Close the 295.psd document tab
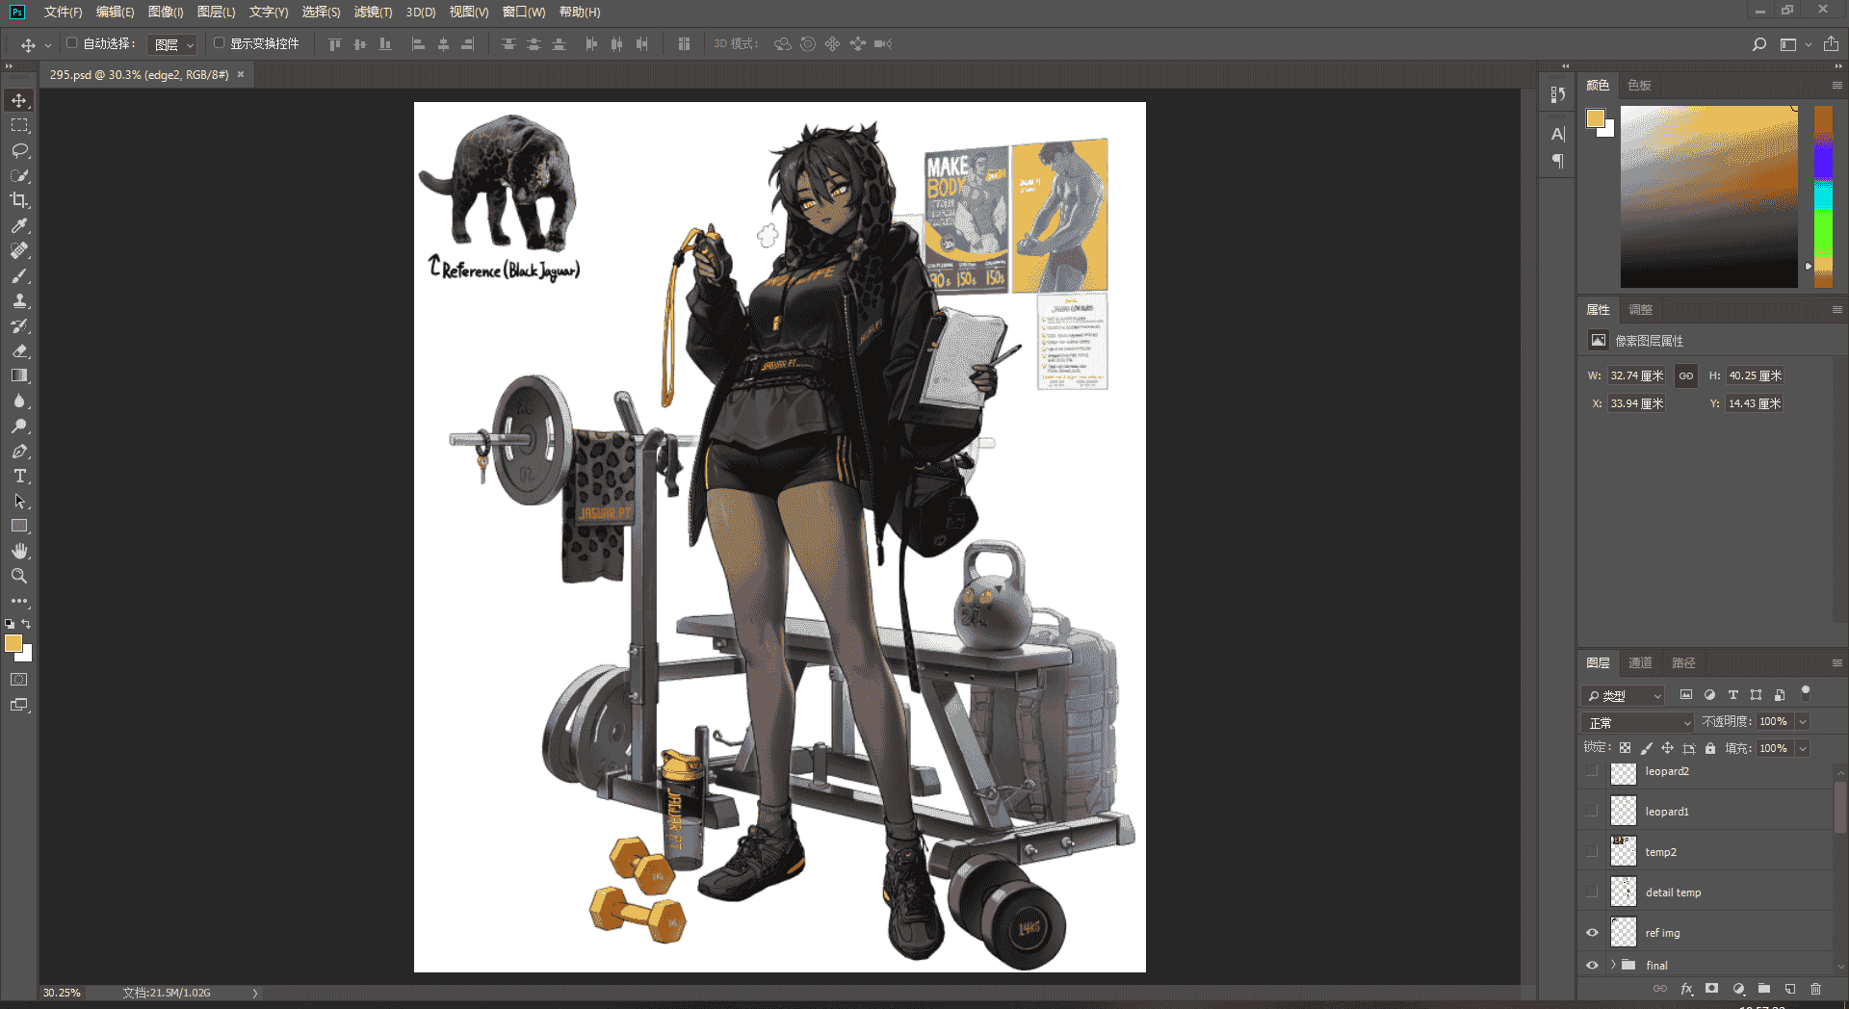Viewport: 1849px width, 1009px height. [241, 74]
